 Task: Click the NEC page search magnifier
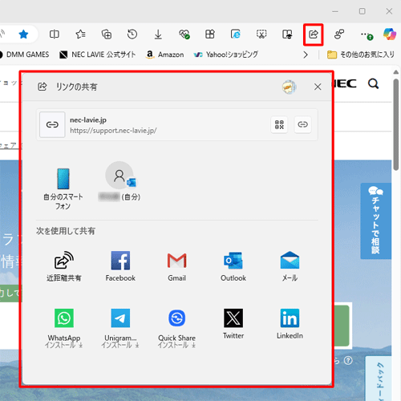[x=373, y=84]
